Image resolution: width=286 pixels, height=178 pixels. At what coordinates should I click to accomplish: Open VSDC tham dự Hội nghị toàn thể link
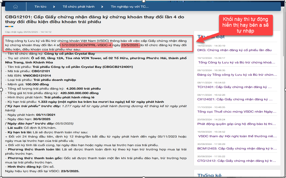pyautogui.click(x=237, y=136)
